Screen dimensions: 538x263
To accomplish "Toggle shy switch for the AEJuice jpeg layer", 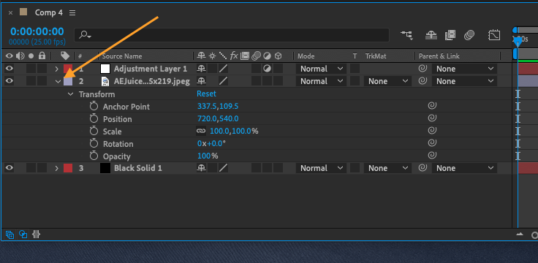I will click(x=202, y=81).
